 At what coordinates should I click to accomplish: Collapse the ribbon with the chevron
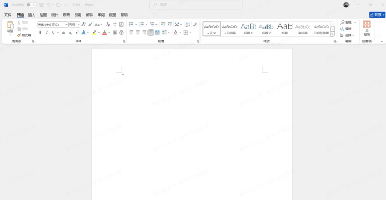pyautogui.click(x=382, y=41)
